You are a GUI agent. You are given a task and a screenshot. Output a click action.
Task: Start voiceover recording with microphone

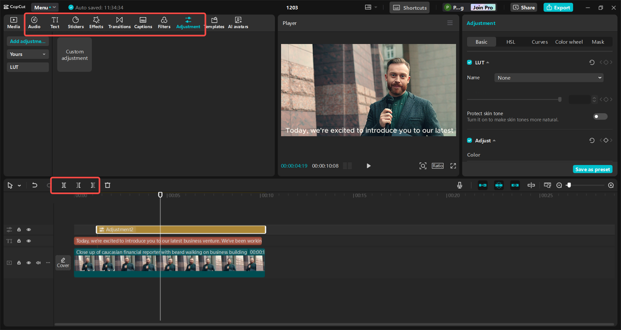459,185
